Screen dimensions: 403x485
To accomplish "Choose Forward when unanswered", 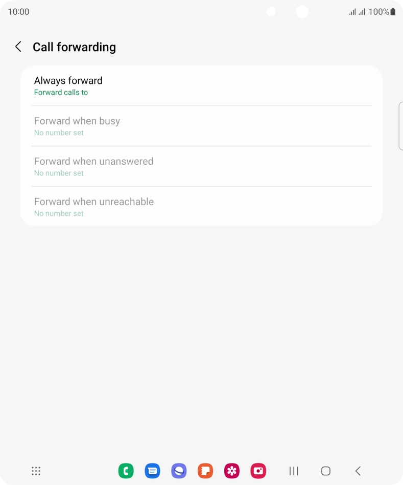I will (x=201, y=166).
